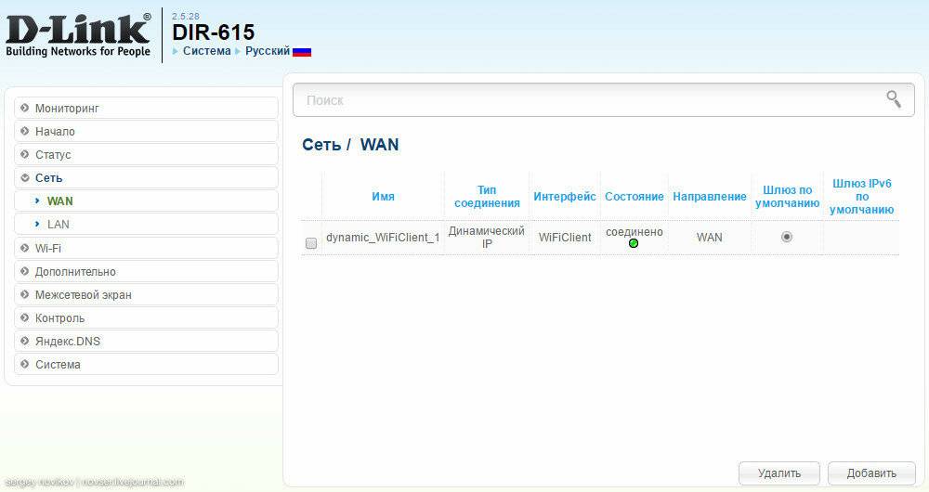The height and width of the screenshot is (492, 929).
Task: Expand the Wi-Fi menu section
Action: (x=146, y=248)
